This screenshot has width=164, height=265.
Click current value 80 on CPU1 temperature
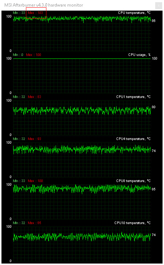153,107
